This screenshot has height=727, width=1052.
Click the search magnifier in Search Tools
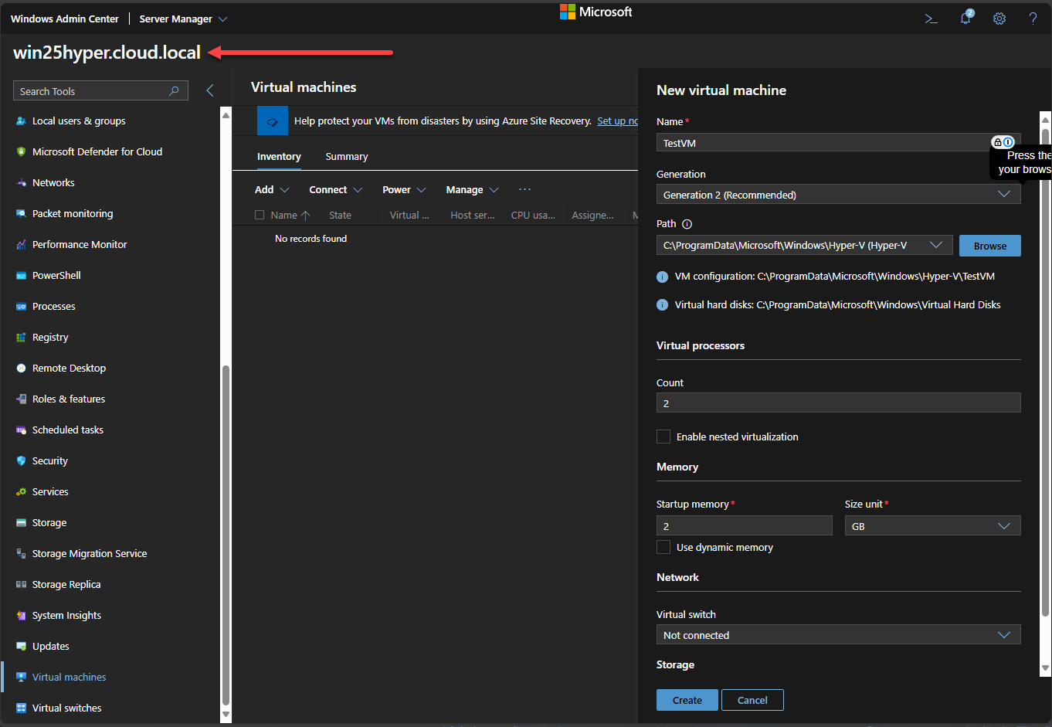[x=175, y=91]
